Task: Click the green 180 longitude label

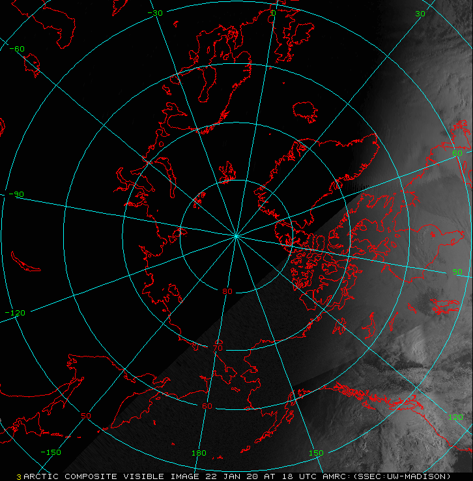Action: [199, 453]
